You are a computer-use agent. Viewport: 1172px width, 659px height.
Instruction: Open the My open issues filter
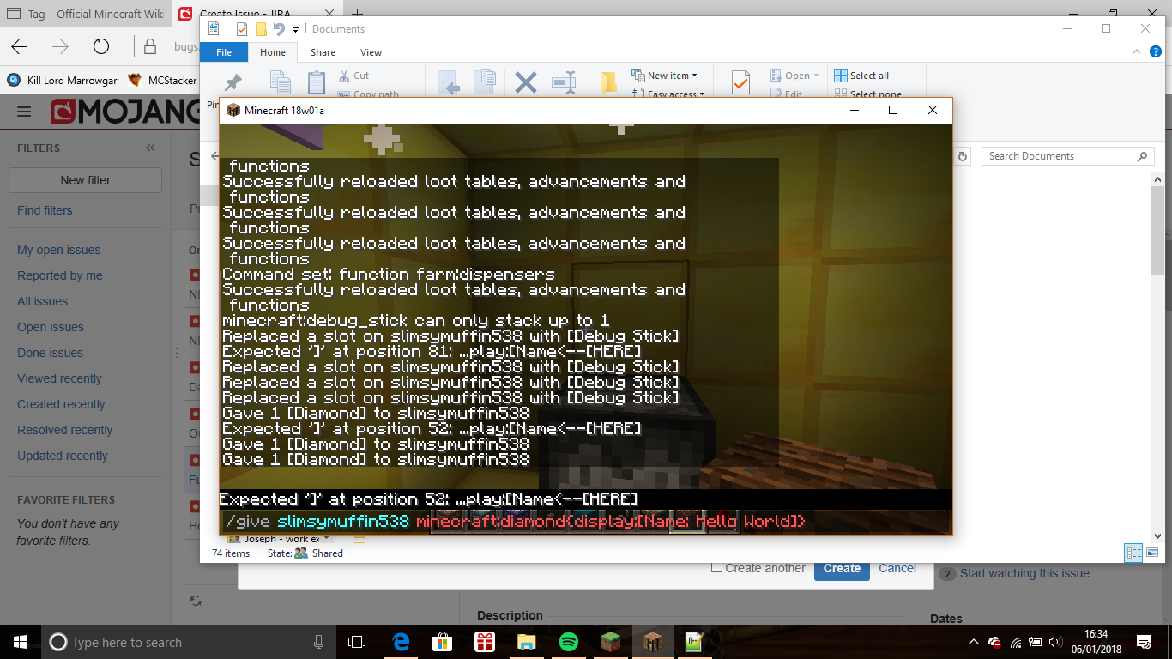59,250
